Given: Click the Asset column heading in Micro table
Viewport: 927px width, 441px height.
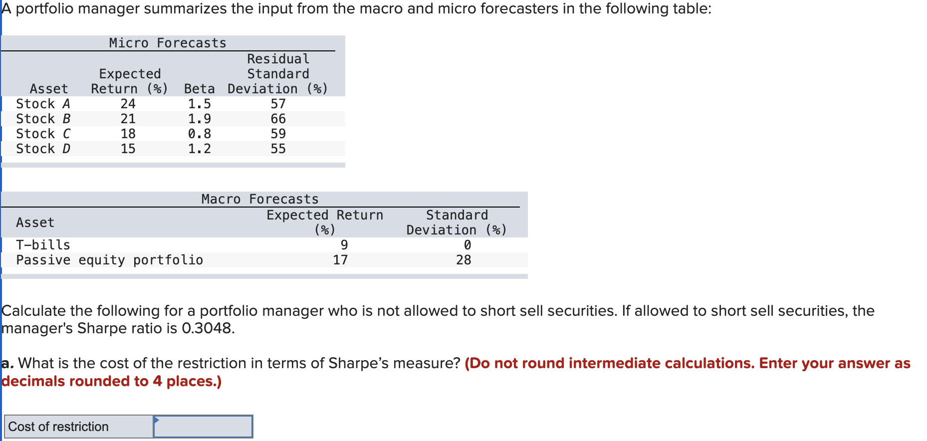Looking at the screenshot, I should click(x=49, y=88).
